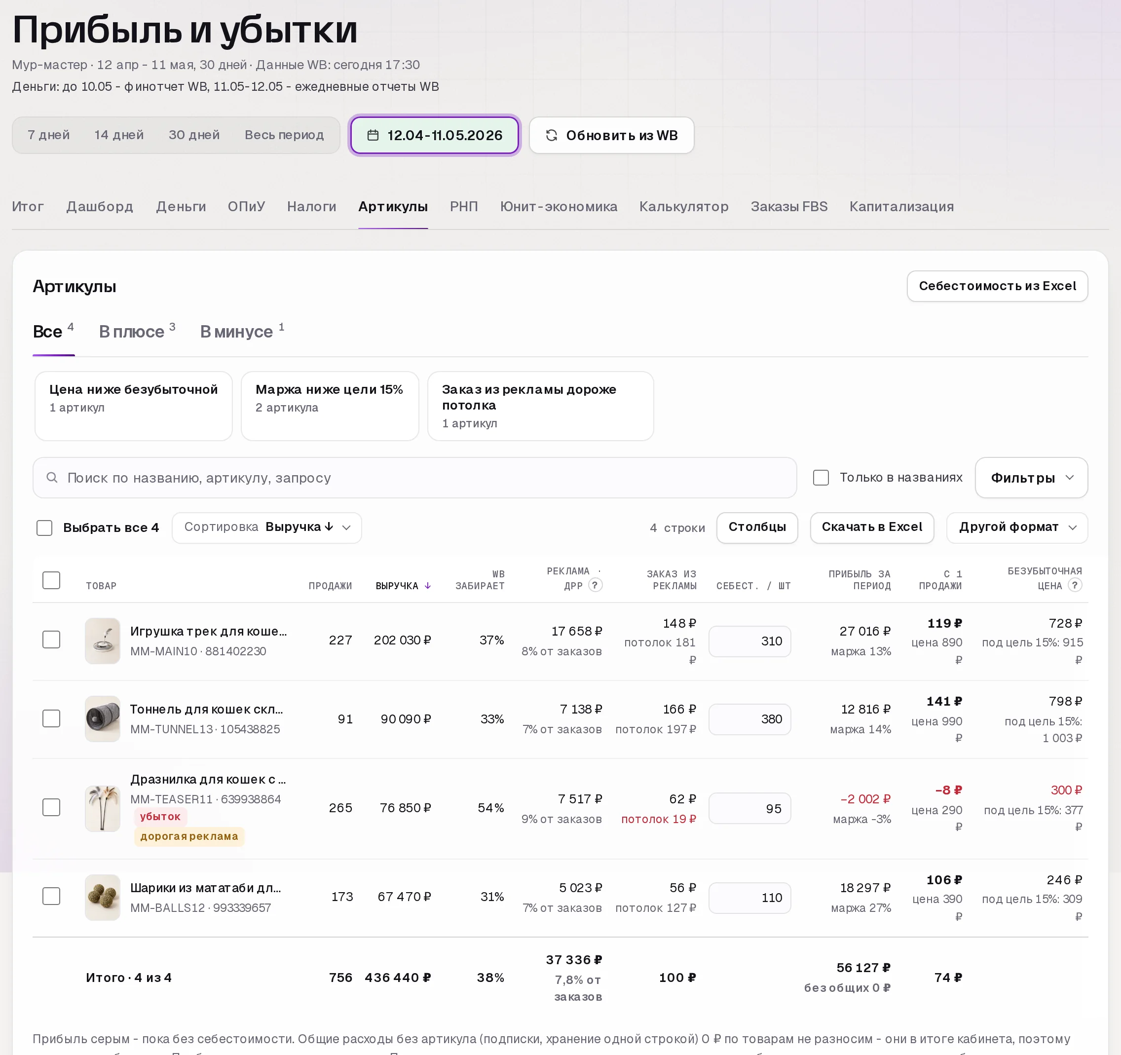This screenshot has height=1055, width=1121.
Task: Open the ОПиУ tab
Action: click(x=246, y=206)
